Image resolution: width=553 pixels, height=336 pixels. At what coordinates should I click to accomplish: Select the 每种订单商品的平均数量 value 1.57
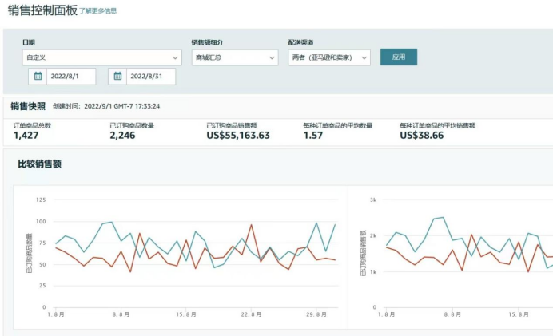[313, 136]
